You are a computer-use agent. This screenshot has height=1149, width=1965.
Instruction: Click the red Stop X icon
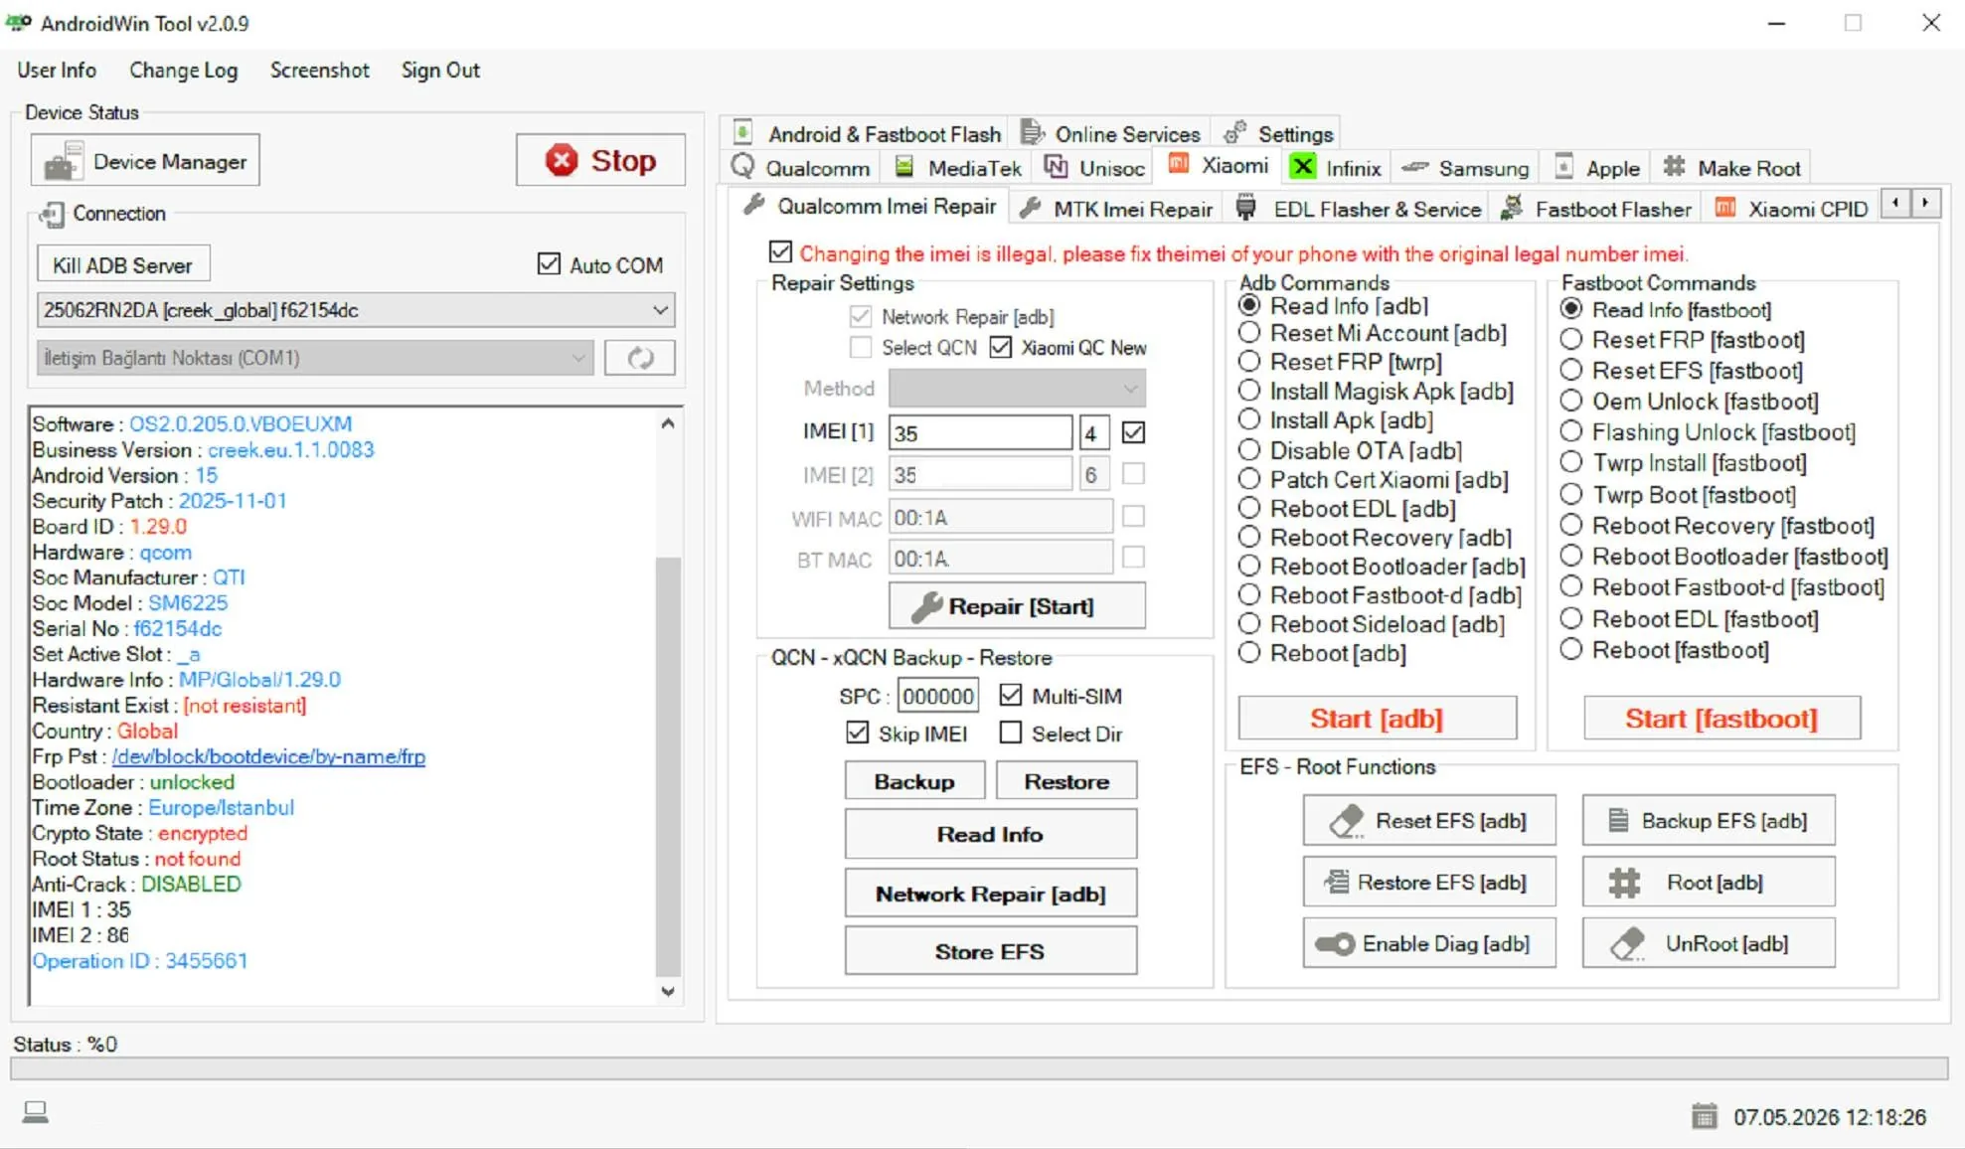pos(561,160)
